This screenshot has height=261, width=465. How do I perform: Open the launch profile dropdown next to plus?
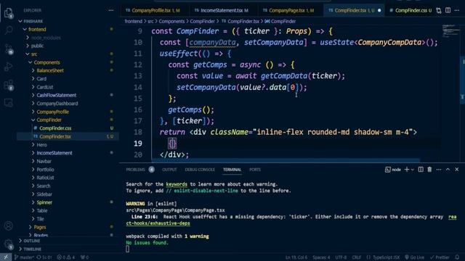point(413,170)
